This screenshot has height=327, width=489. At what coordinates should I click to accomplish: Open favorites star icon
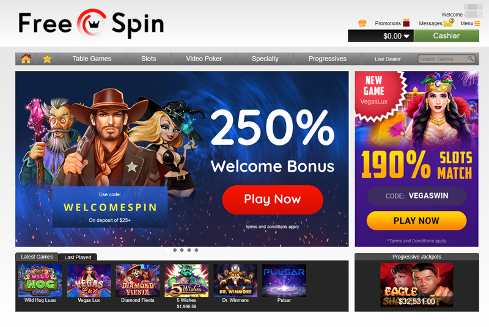(x=47, y=59)
